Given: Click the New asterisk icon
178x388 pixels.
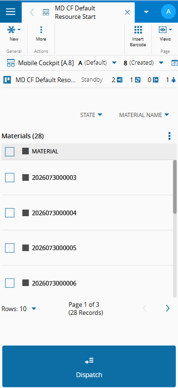Looking at the screenshot, I should point(11,30).
